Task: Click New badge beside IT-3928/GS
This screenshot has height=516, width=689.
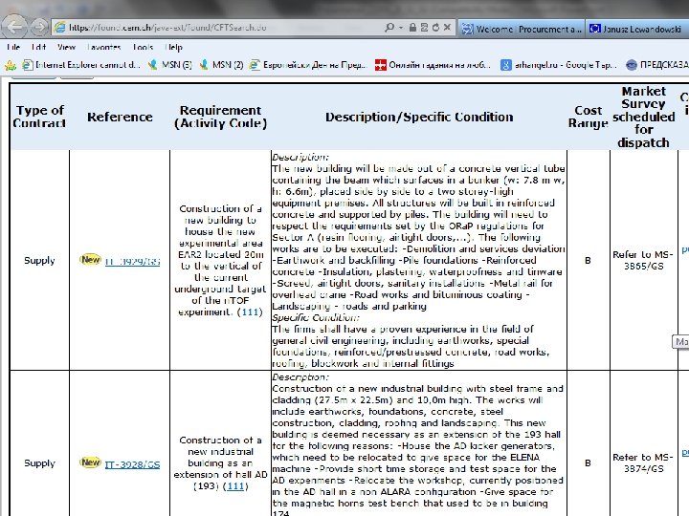Action: coord(91,462)
